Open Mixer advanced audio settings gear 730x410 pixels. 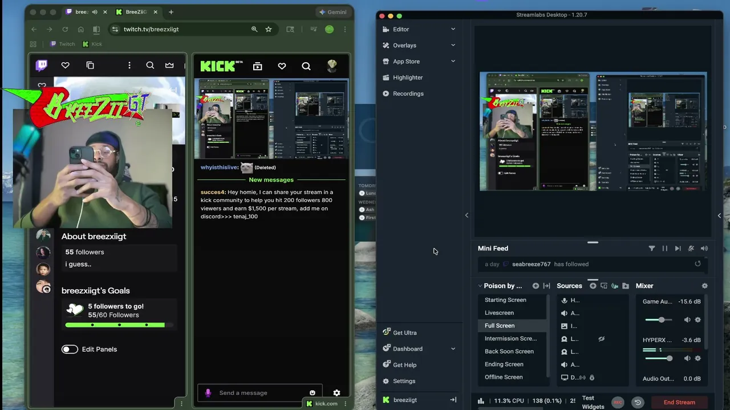click(x=705, y=286)
